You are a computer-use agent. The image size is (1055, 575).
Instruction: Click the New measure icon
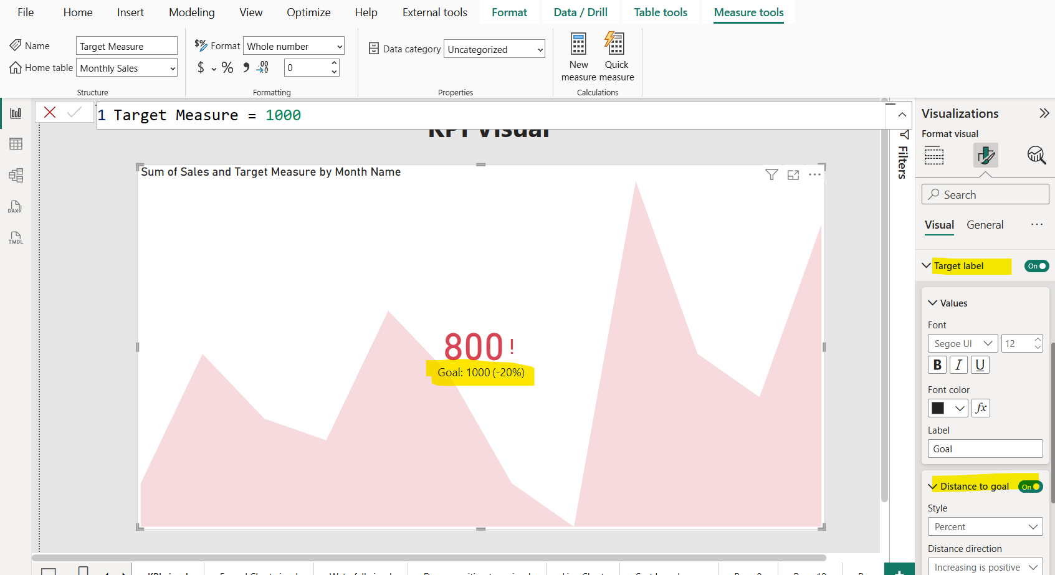point(578,45)
